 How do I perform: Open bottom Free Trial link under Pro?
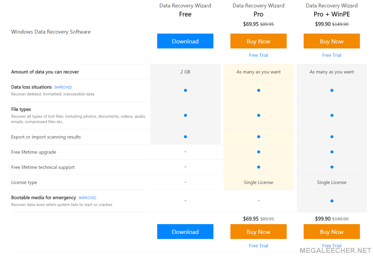(x=258, y=246)
